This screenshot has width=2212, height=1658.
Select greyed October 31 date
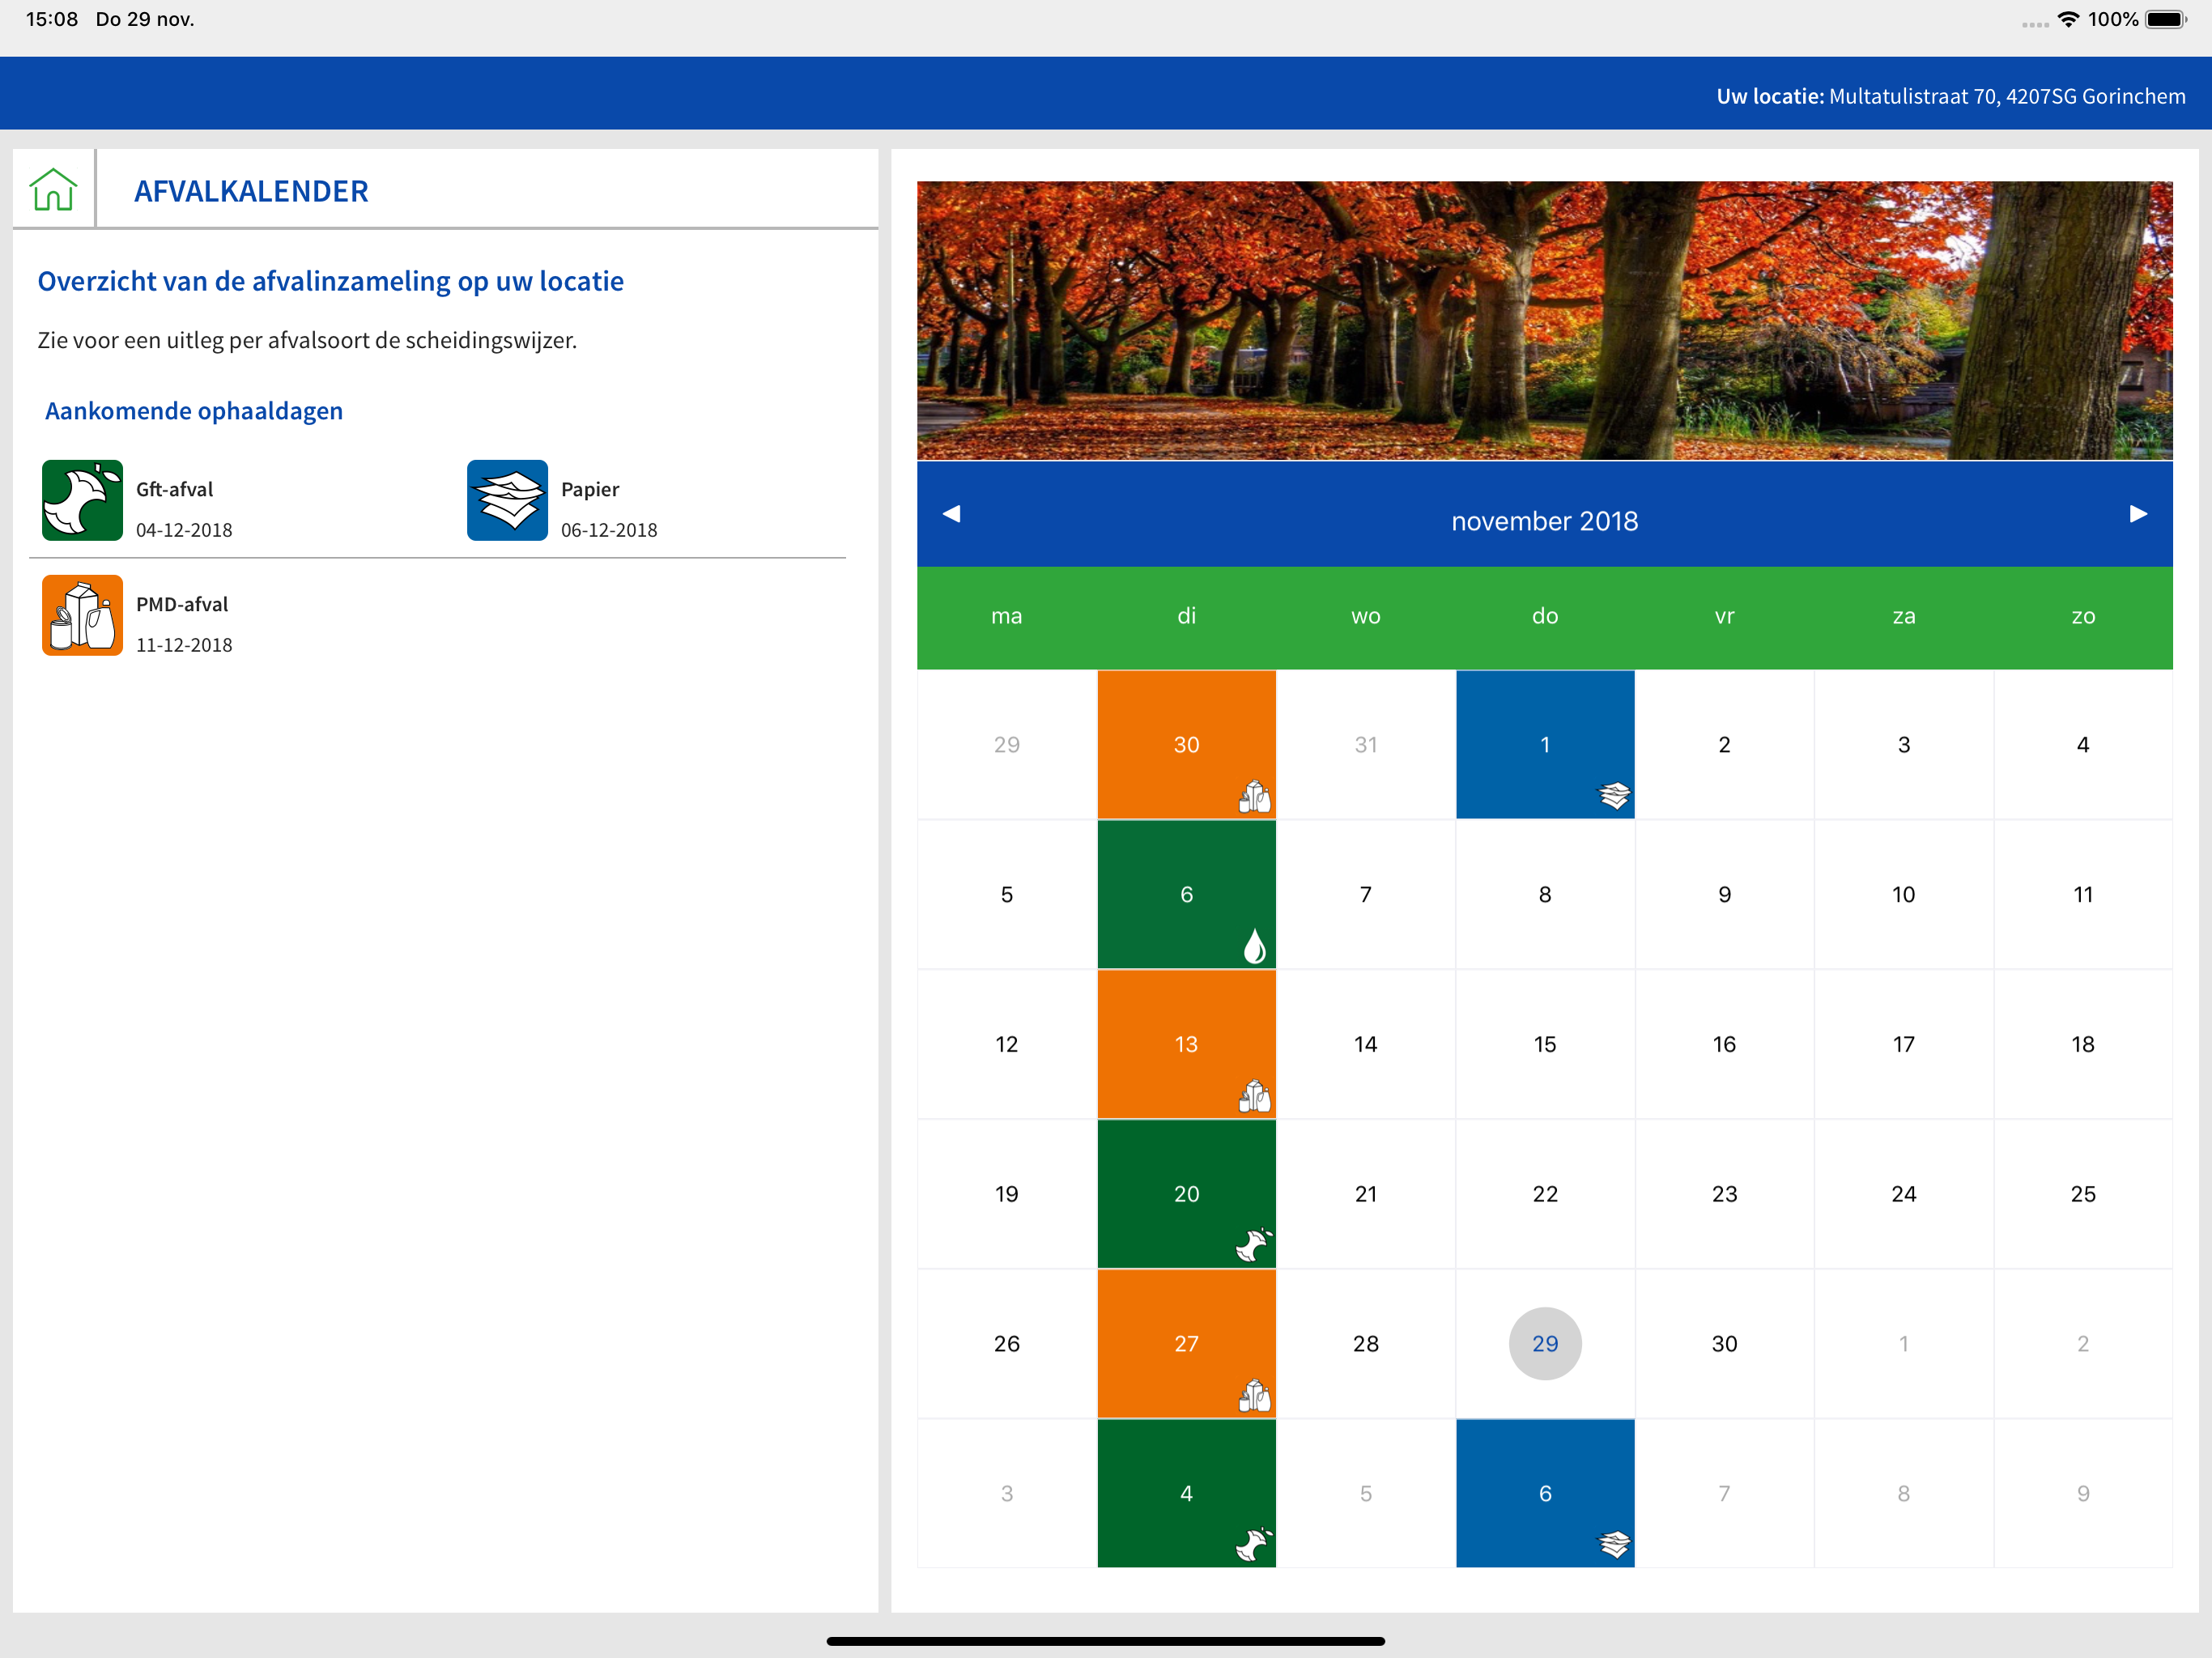[1365, 744]
